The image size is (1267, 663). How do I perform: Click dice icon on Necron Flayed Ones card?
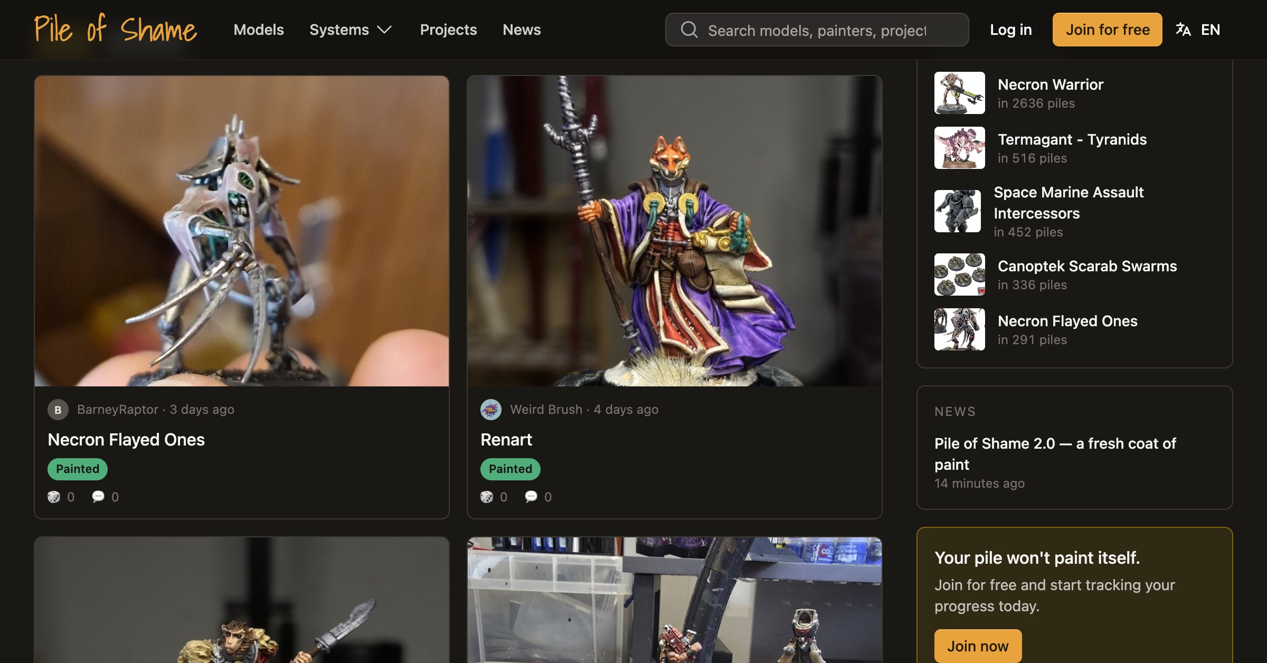point(54,497)
